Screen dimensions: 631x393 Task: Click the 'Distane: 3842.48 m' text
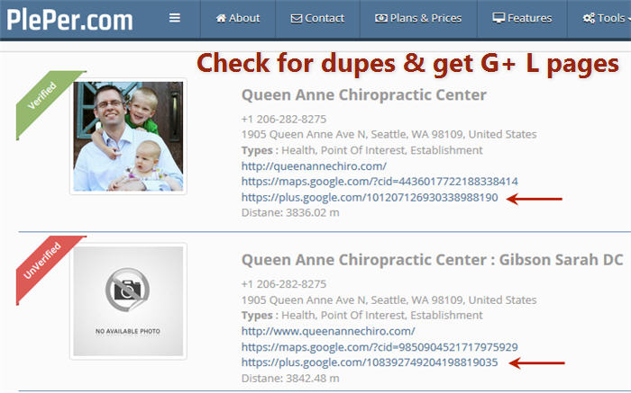coord(290,378)
